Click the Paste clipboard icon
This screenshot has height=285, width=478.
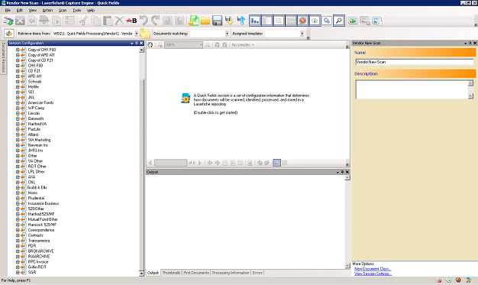pos(108,21)
